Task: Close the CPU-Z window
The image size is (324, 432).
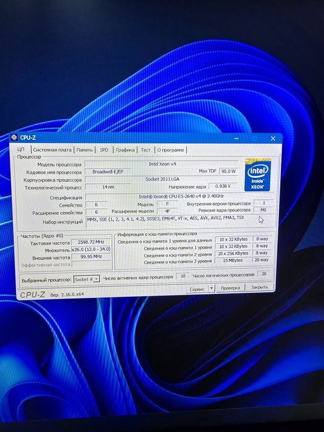Action: tap(273, 138)
